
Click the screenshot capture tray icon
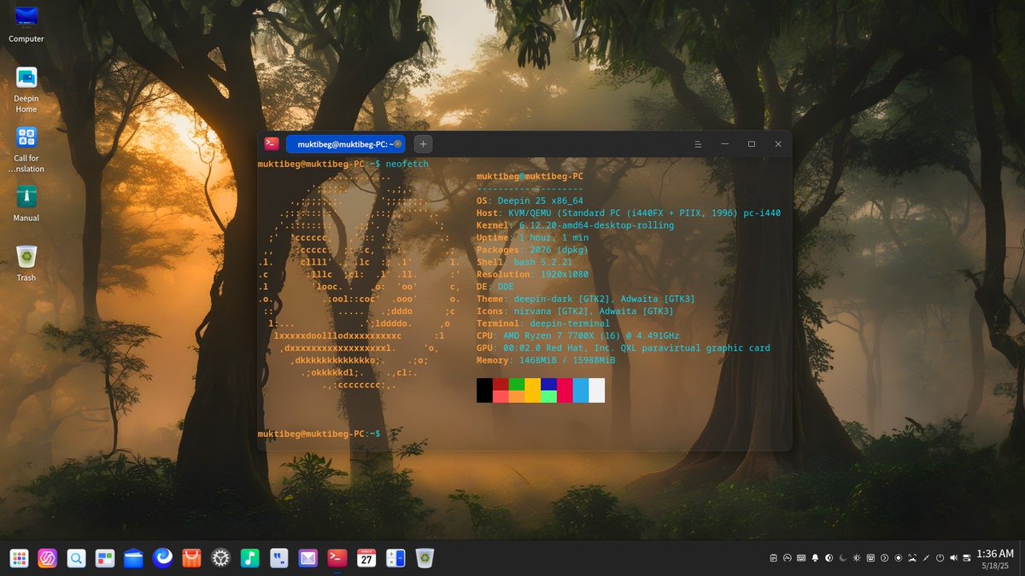coord(912,558)
